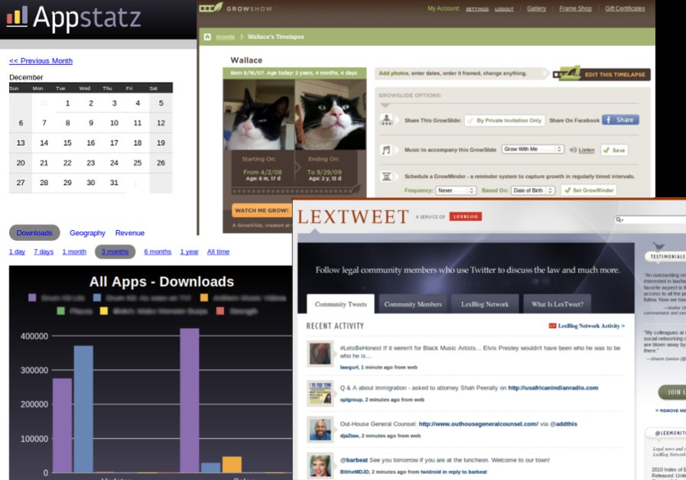This screenshot has width=686, height=480.
Task: Click the green legend swatch in chart
Action: tap(61, 311)
